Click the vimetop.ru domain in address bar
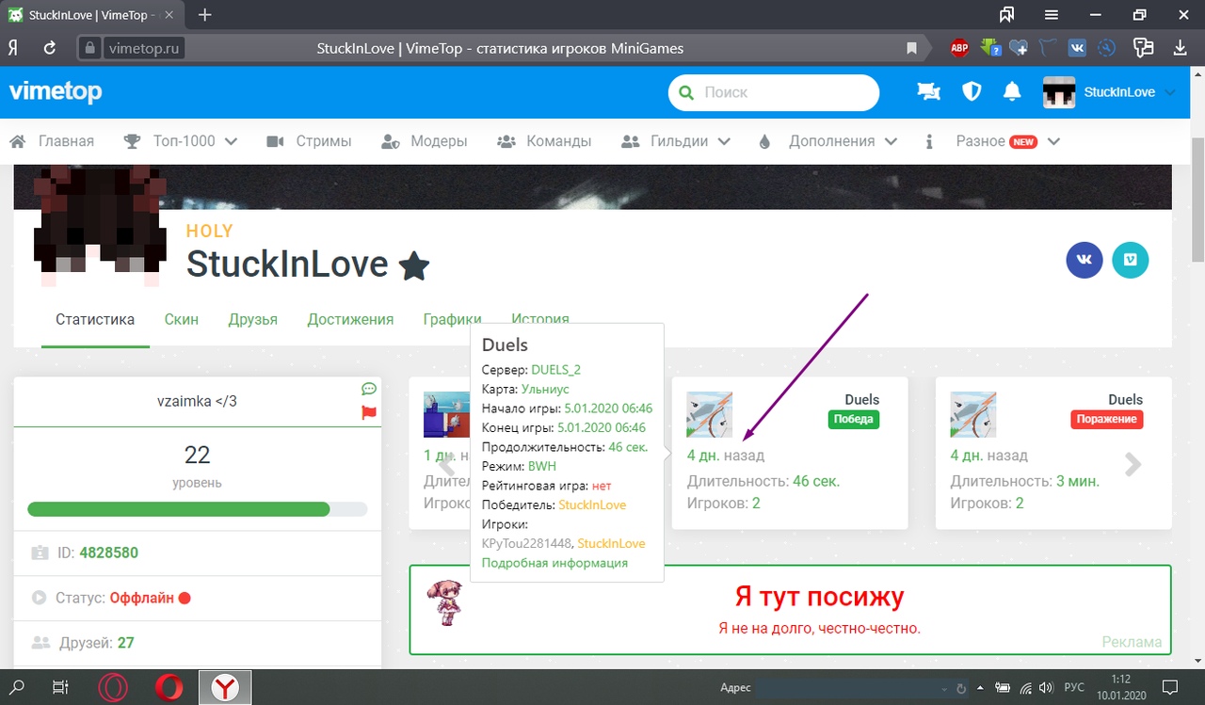The image size is (1205, 705). tap(143, 48)
